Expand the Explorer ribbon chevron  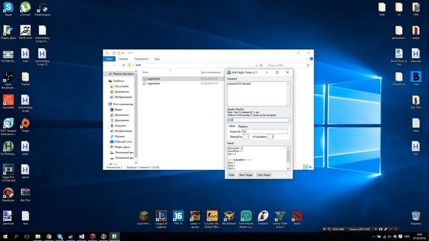pos(306,59)
